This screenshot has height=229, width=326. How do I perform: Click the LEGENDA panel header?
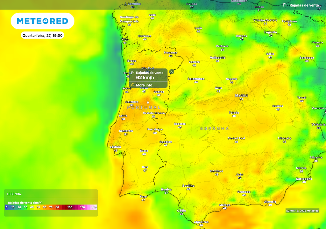[x=14, y=194]
